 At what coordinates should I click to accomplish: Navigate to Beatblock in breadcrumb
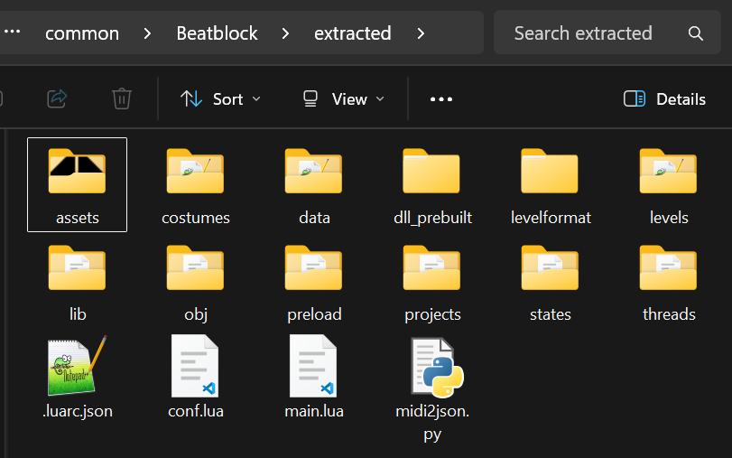218,33
